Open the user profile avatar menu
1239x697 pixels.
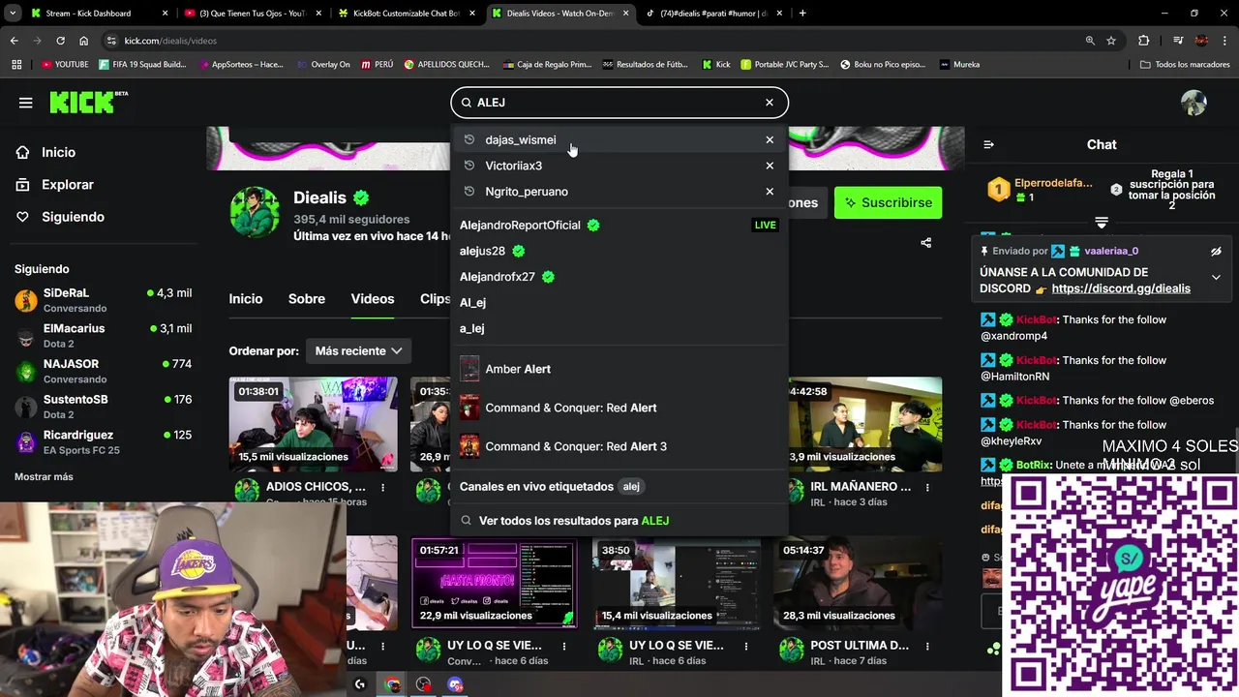(x=1194, y=103)
